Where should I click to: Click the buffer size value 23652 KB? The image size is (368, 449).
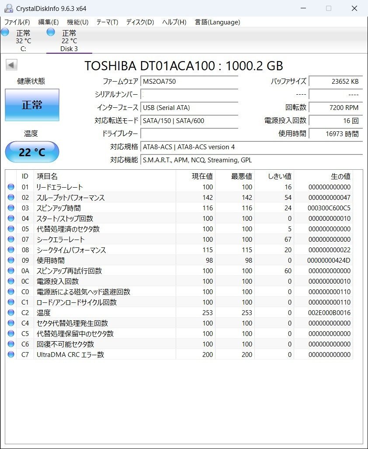336,81
